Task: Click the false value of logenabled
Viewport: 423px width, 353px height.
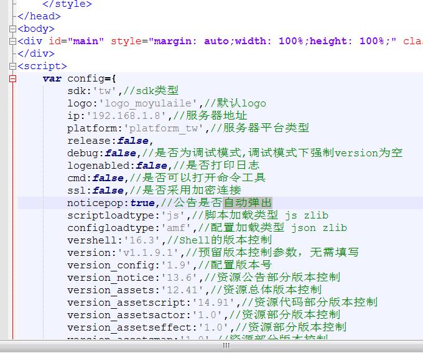Action: (x=151, y=166)
